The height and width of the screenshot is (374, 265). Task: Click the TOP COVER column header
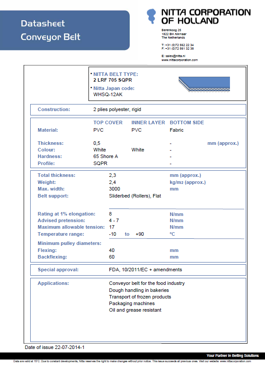[108, 122]
